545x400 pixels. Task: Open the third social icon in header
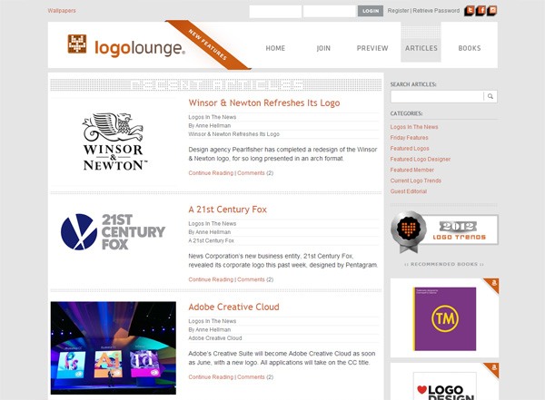[x=492, y=10]
